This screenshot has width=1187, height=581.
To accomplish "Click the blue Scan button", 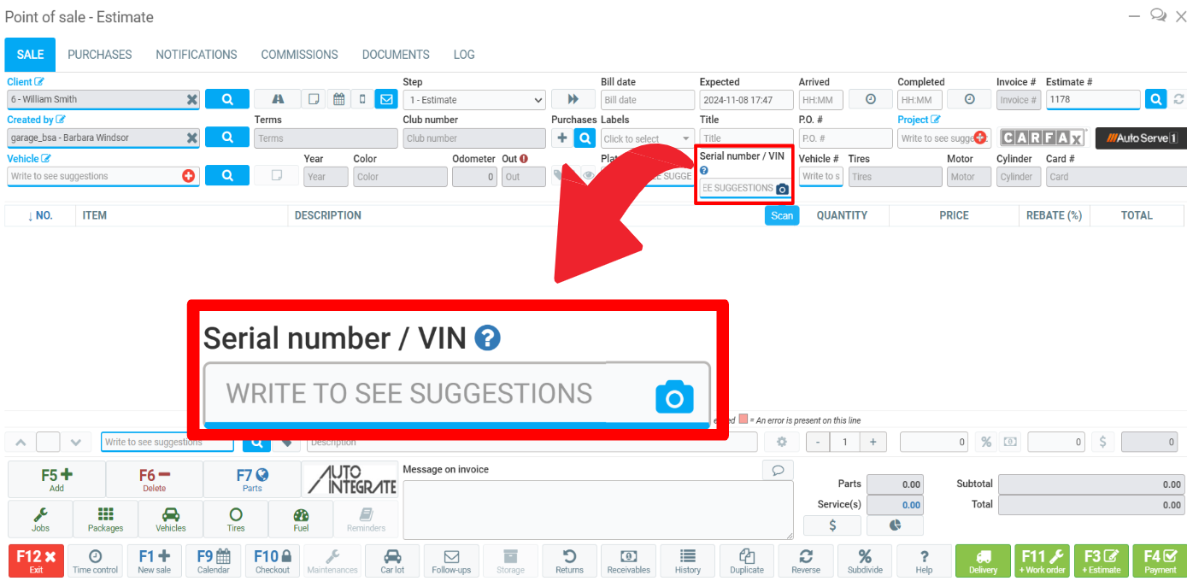I will (x=781, y=215).
